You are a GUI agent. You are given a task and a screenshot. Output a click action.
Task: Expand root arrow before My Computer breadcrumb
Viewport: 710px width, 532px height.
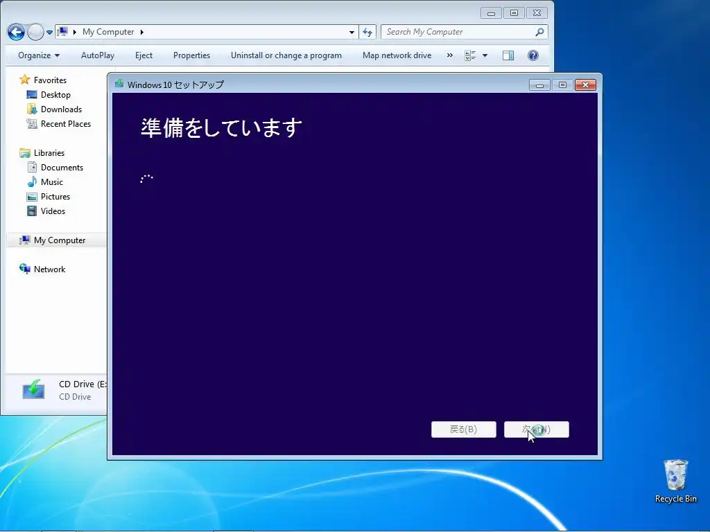(75, 32)
